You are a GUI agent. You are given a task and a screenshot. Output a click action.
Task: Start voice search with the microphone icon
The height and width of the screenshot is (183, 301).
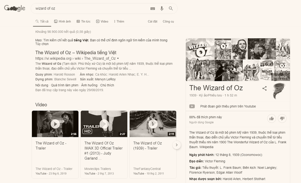[161, 9]
